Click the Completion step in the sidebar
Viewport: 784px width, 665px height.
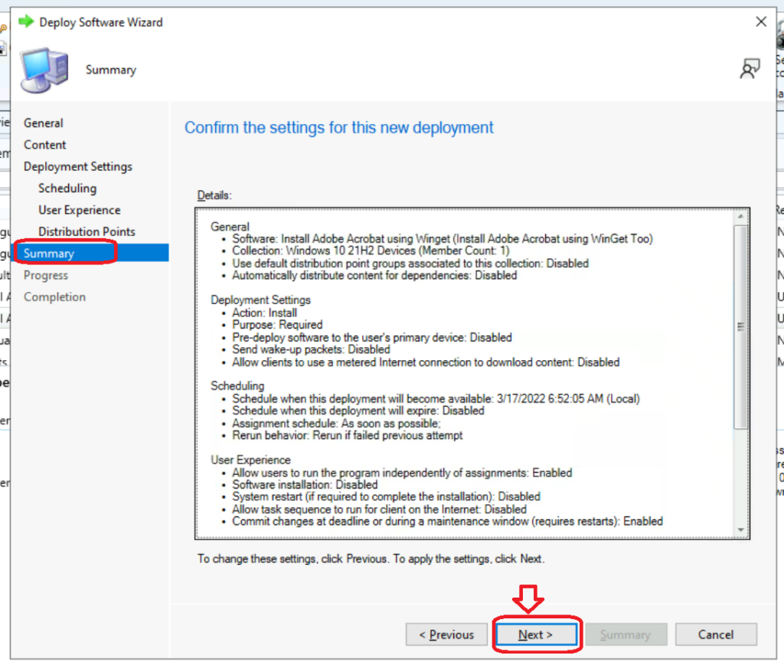tap(54, 297)
